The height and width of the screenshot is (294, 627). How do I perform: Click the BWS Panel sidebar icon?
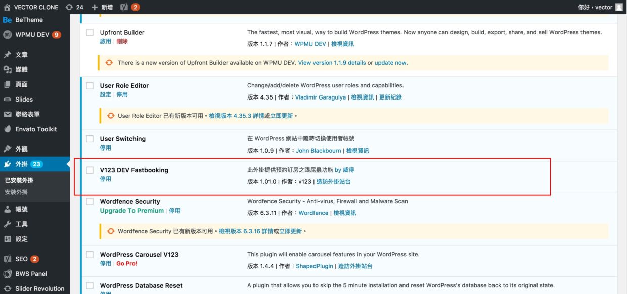7,274
